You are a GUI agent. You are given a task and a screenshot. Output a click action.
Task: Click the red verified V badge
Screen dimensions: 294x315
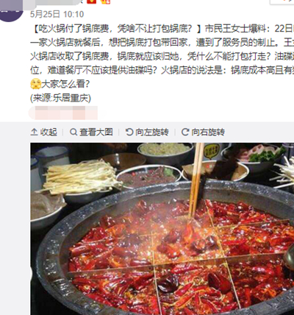point(92,1)
